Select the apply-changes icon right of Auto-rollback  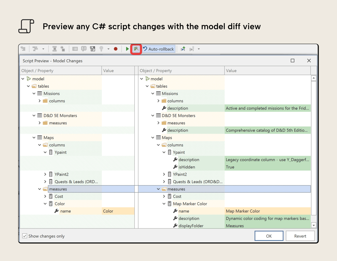pyautogui.click(x=182, y=49)
